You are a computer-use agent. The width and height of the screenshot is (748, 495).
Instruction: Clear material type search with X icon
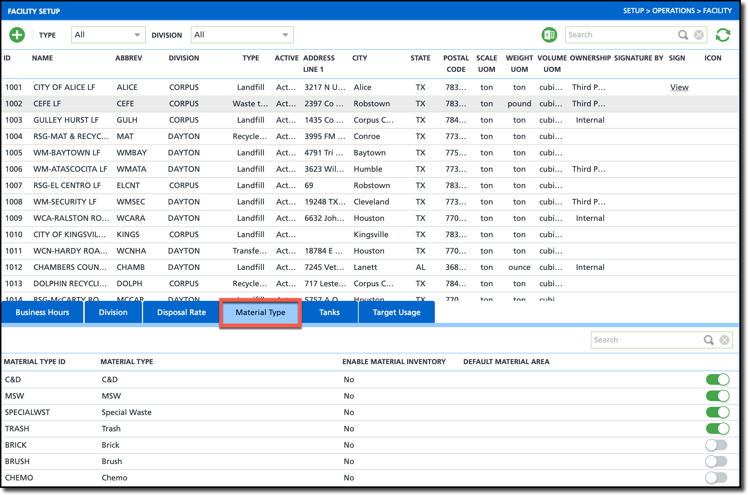(x=725, y=340)
